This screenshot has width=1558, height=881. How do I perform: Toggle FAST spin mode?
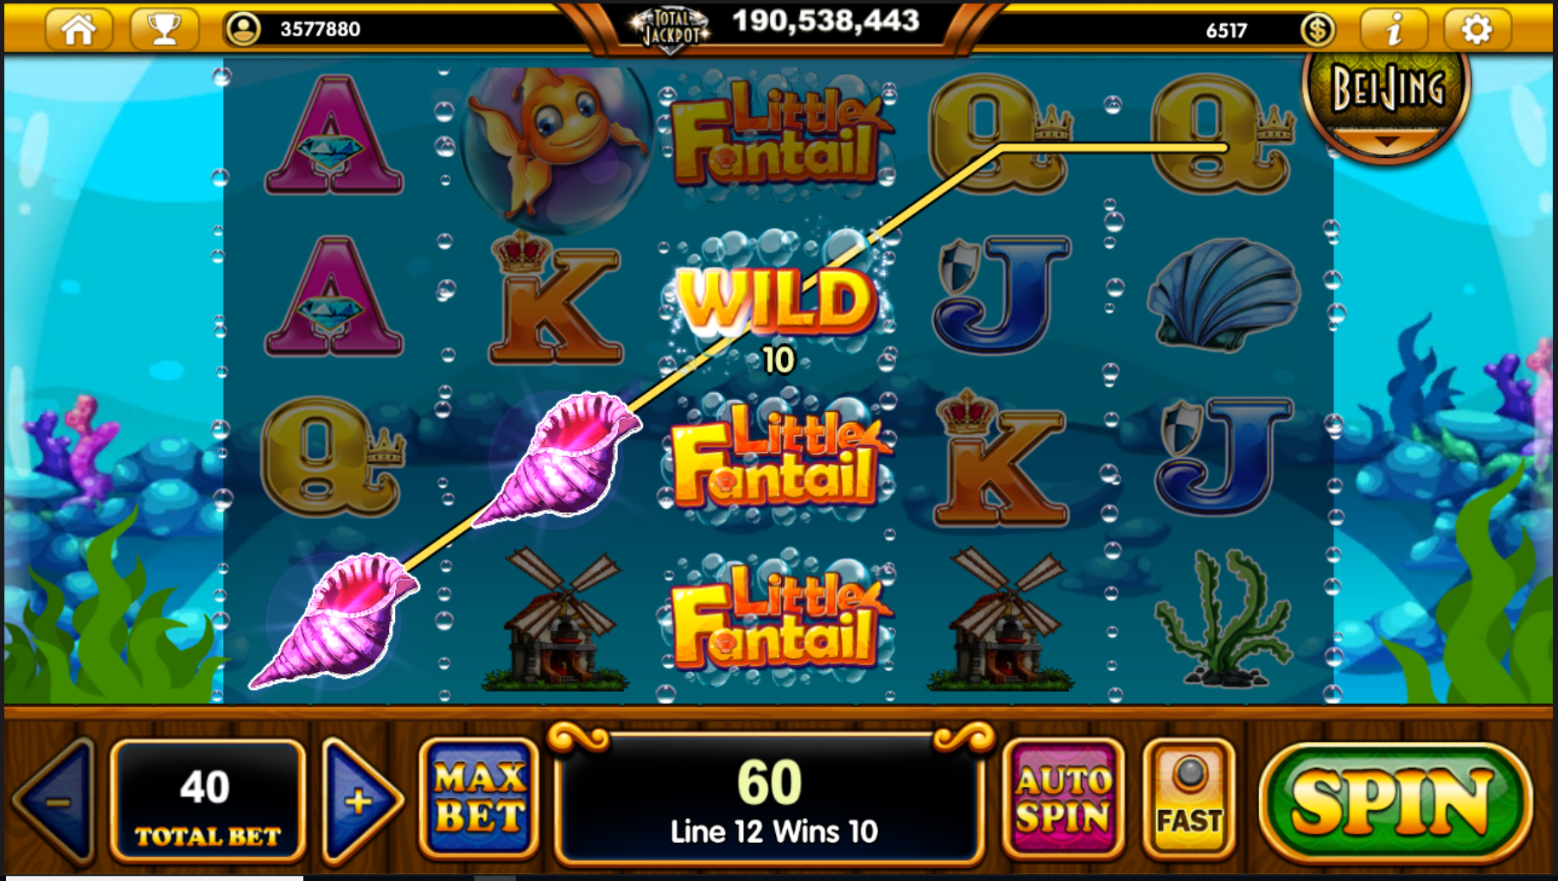click(x=1189, y=799)
